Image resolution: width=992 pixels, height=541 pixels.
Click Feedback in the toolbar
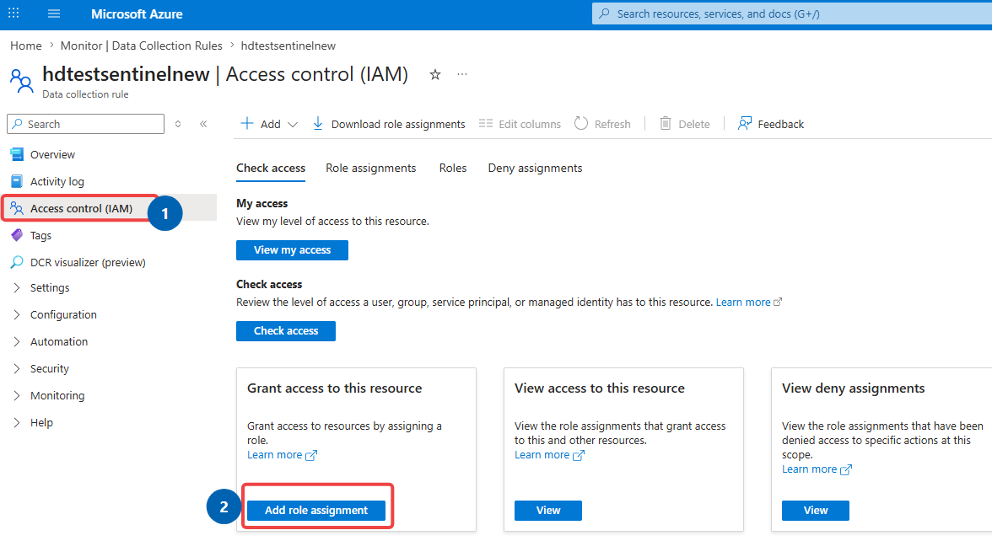point(781,125)
